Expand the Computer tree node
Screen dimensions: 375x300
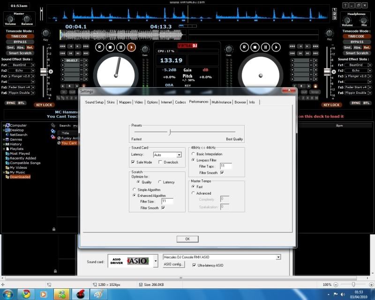(x=4, y=125)
